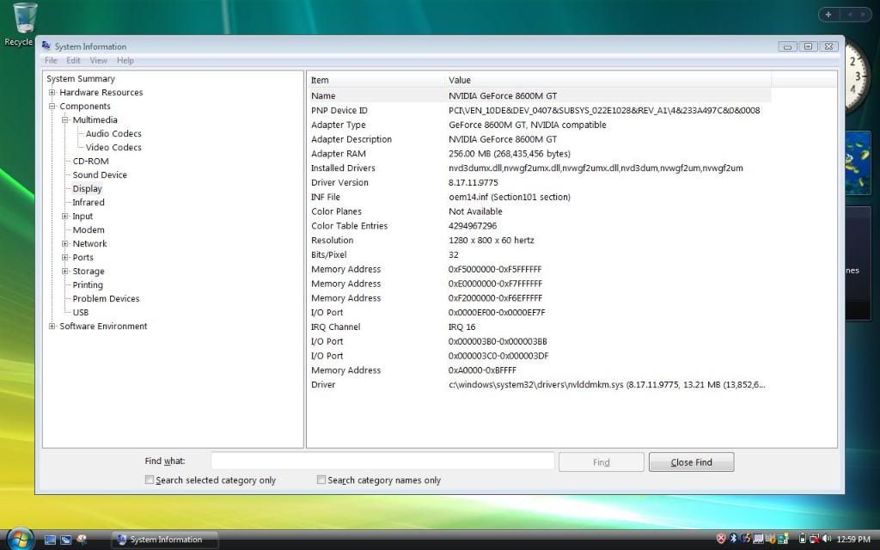Image resolution: width=880 pixels, height=550 pixels.
Task: Open the View menu
Action: tap(99, 61)
